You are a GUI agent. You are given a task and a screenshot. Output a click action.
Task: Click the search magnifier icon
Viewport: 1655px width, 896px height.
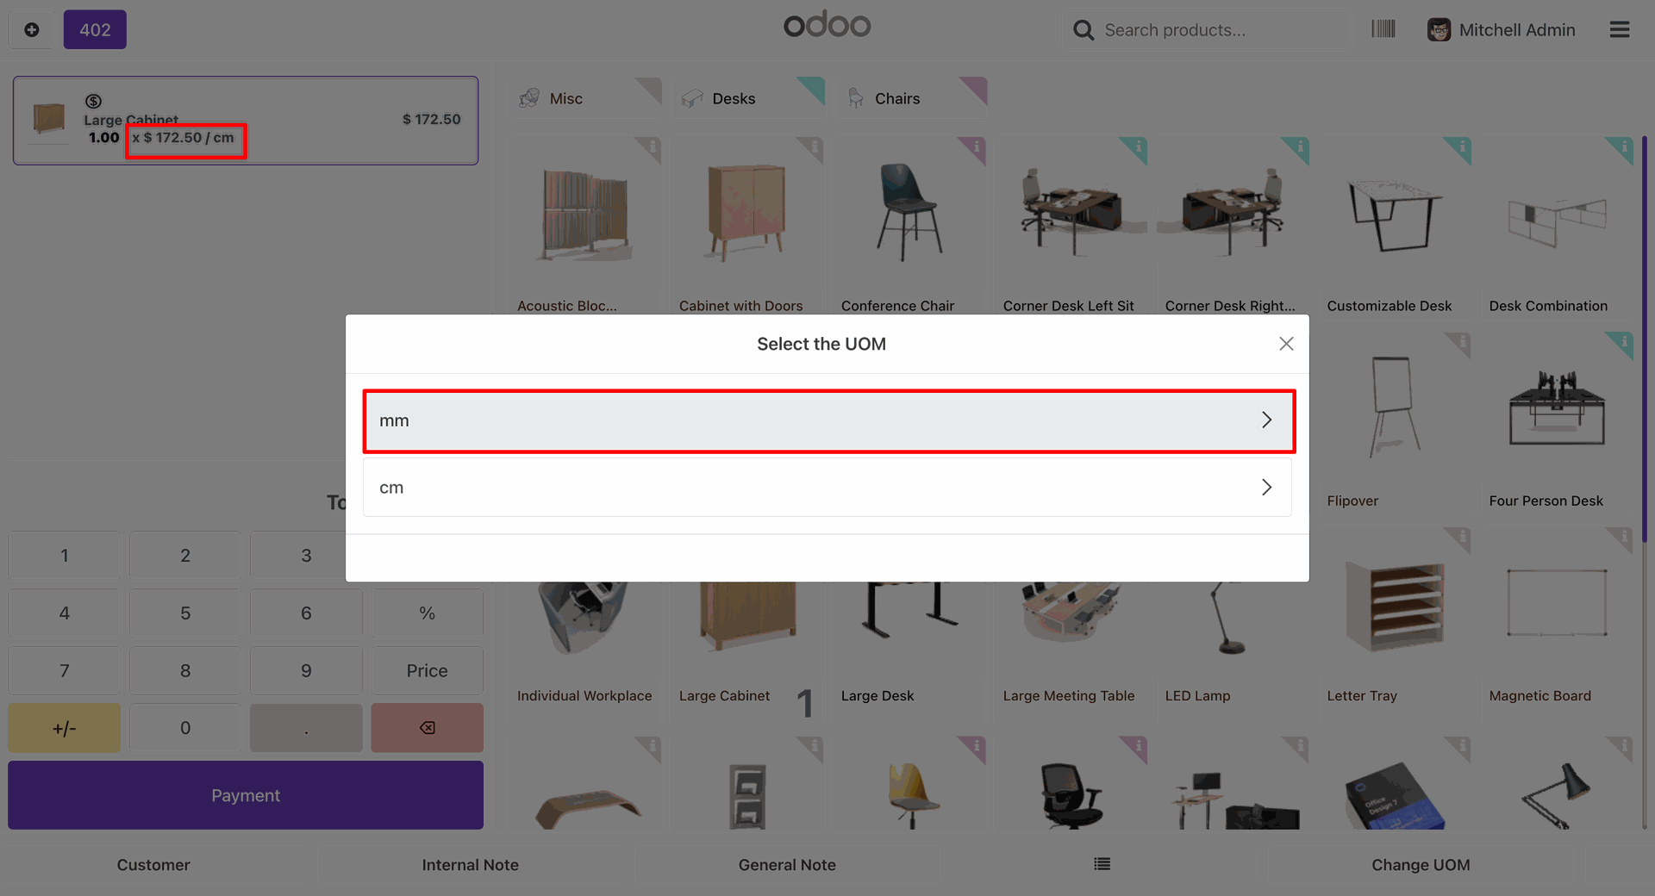tap(1083, 30)
